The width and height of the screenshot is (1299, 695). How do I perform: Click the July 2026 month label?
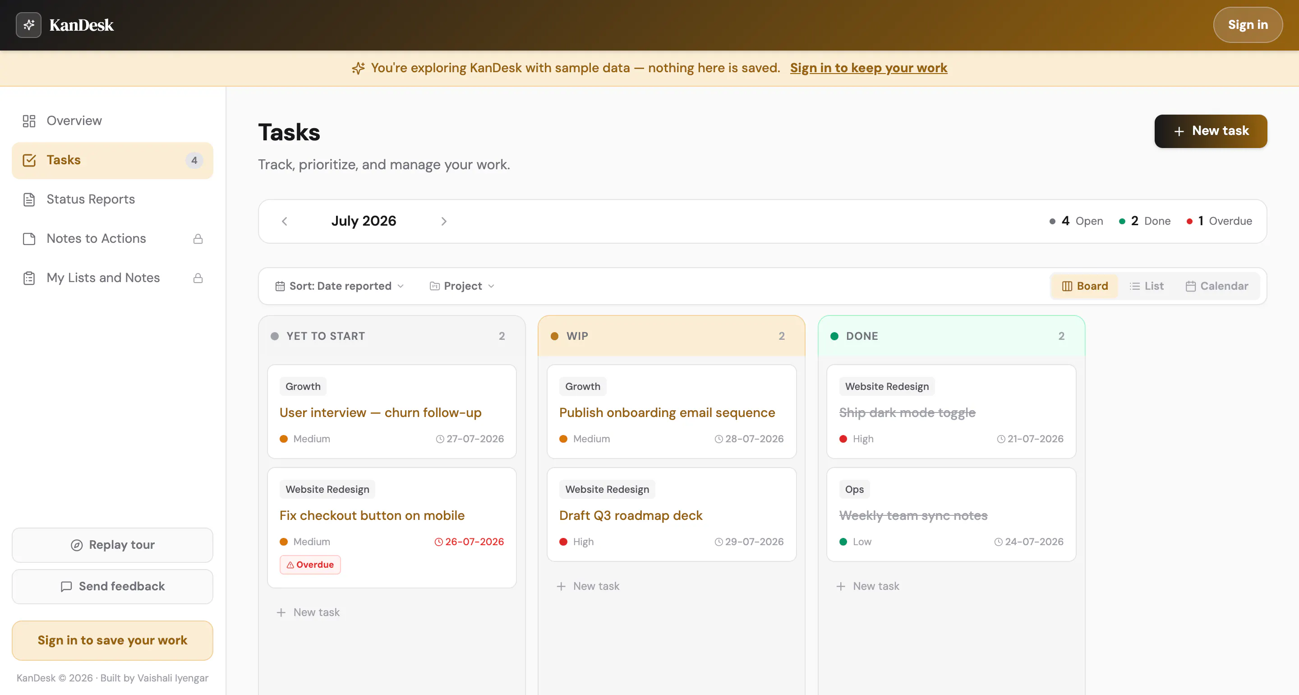364,221
